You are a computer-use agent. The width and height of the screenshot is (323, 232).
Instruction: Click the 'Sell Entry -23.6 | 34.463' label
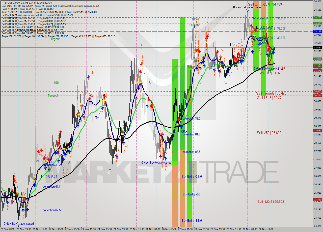click(265, 4)
